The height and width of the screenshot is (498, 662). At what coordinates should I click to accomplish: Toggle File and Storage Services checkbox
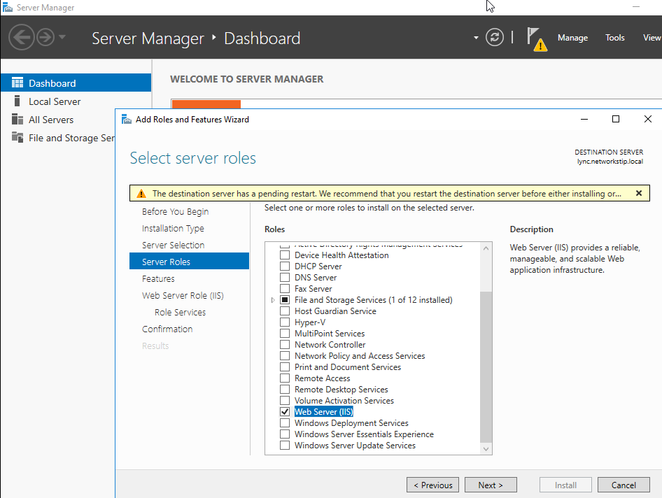click(285, 299)
